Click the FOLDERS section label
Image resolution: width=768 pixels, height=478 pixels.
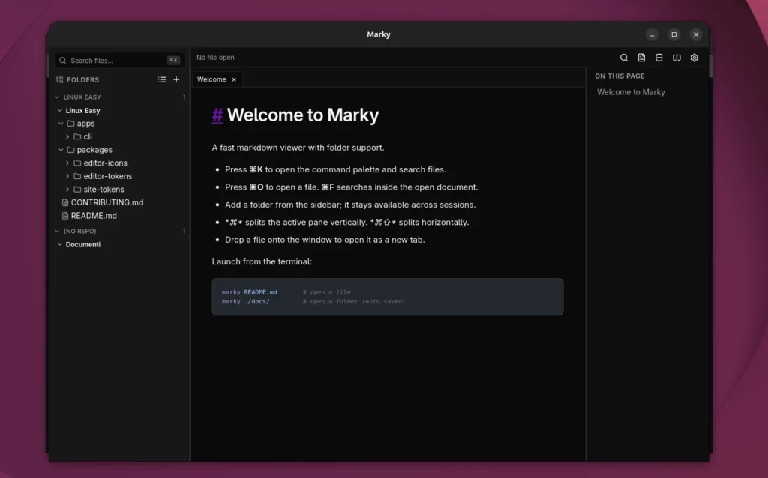pos(82,79)
